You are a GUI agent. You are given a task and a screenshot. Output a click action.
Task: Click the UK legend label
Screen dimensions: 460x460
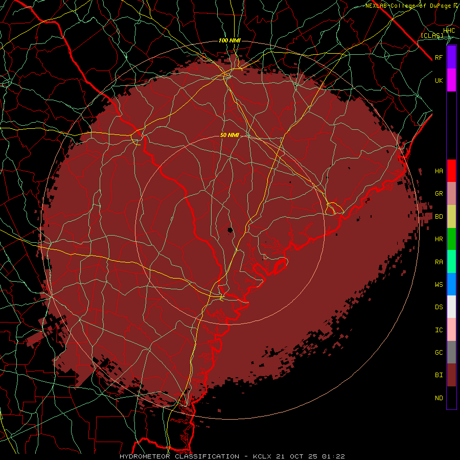coord(439,80)
